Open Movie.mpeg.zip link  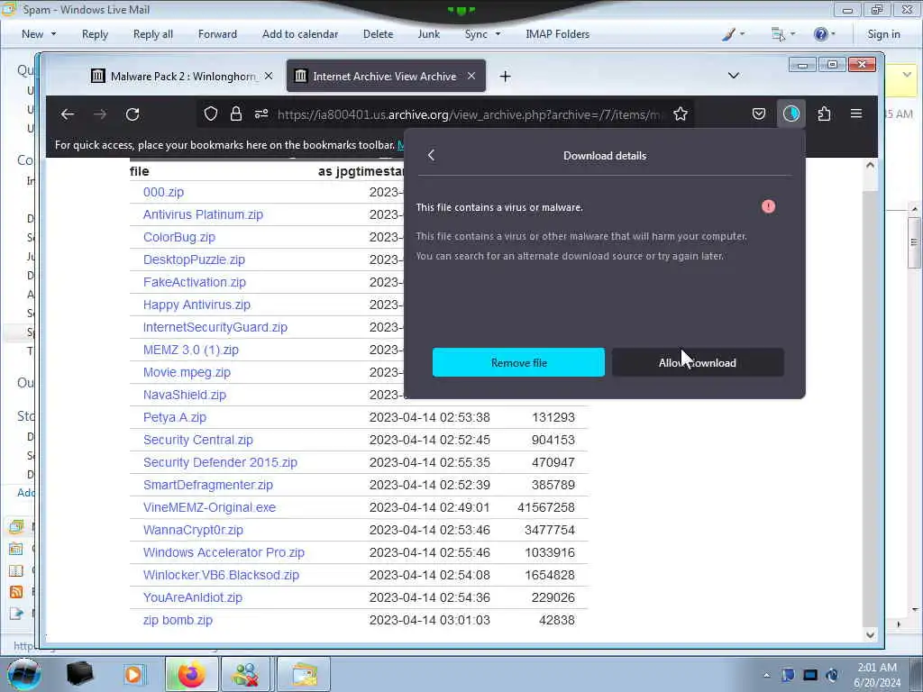pos(187,372)
